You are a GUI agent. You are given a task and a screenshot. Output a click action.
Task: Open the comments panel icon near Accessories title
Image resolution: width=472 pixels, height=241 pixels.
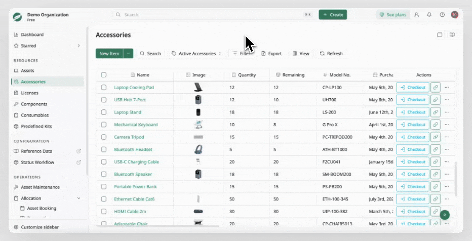tap(440, 35)
